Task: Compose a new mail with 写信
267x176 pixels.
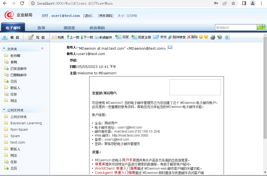Action: (36, 37)
